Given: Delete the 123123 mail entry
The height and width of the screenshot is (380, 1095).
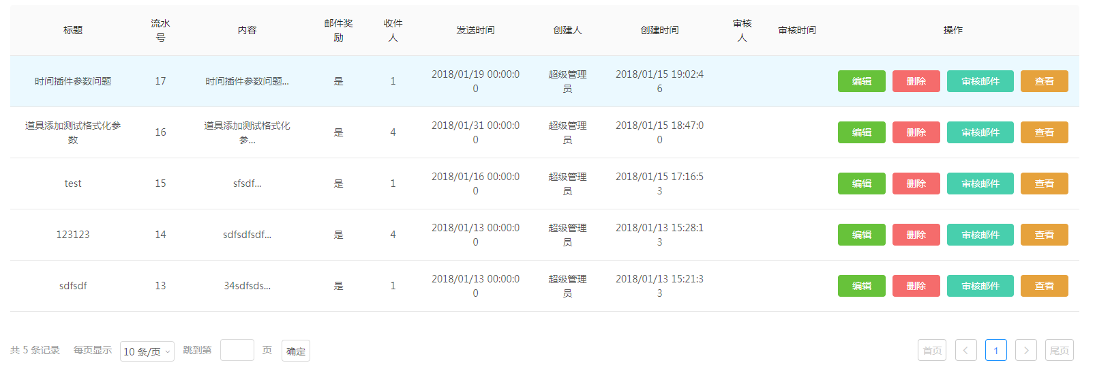Looking at the screenshot, I should [x=916, y=235].
